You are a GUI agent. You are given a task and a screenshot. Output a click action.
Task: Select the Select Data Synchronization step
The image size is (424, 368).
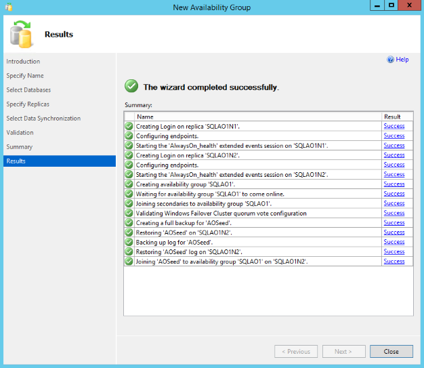43,119
